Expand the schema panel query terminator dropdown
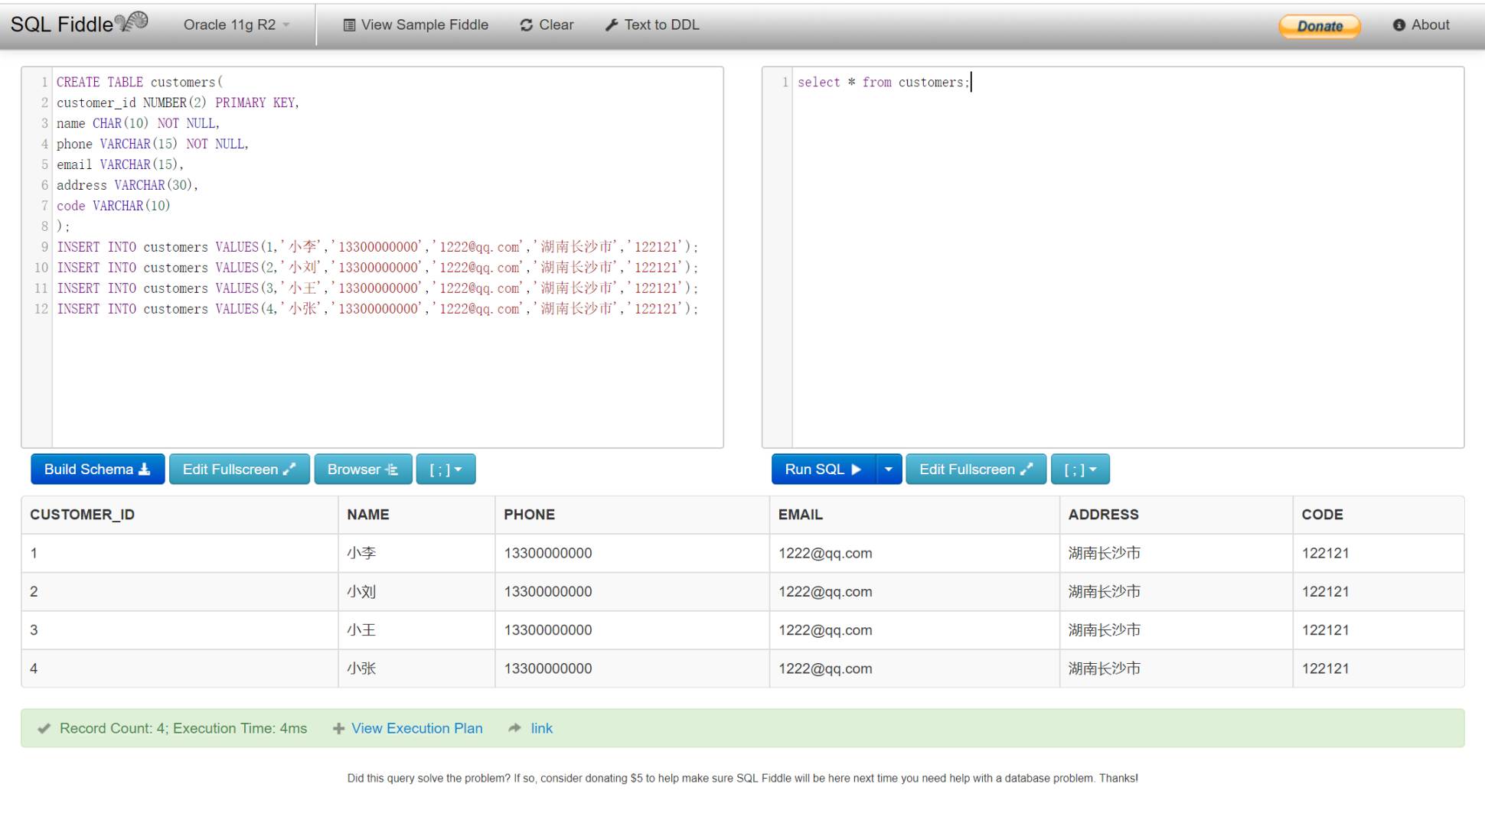The image size is (1485, 826). coord(445,469)
